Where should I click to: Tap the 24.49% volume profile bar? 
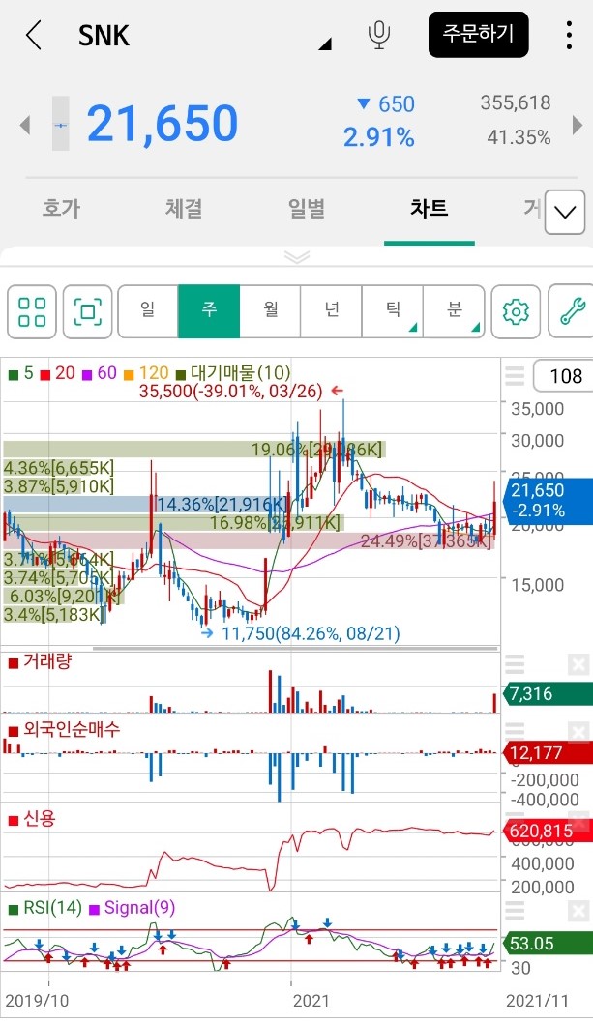click(249, 540)
